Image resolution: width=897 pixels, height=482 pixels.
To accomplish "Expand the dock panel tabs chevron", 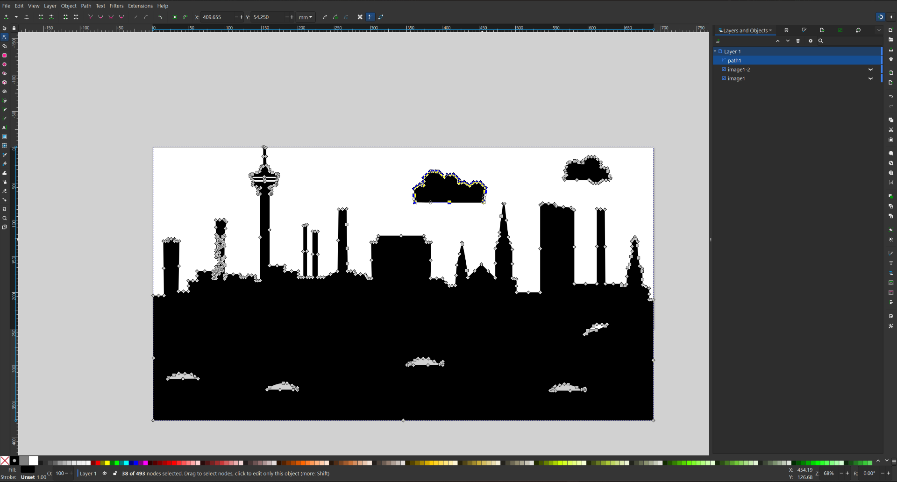I will point(879,30).
